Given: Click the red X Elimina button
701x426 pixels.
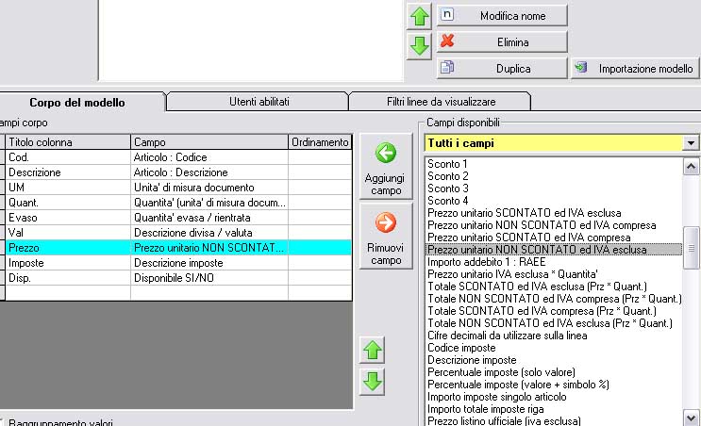Looking at the screenshot, I should [x=502, y=42].
